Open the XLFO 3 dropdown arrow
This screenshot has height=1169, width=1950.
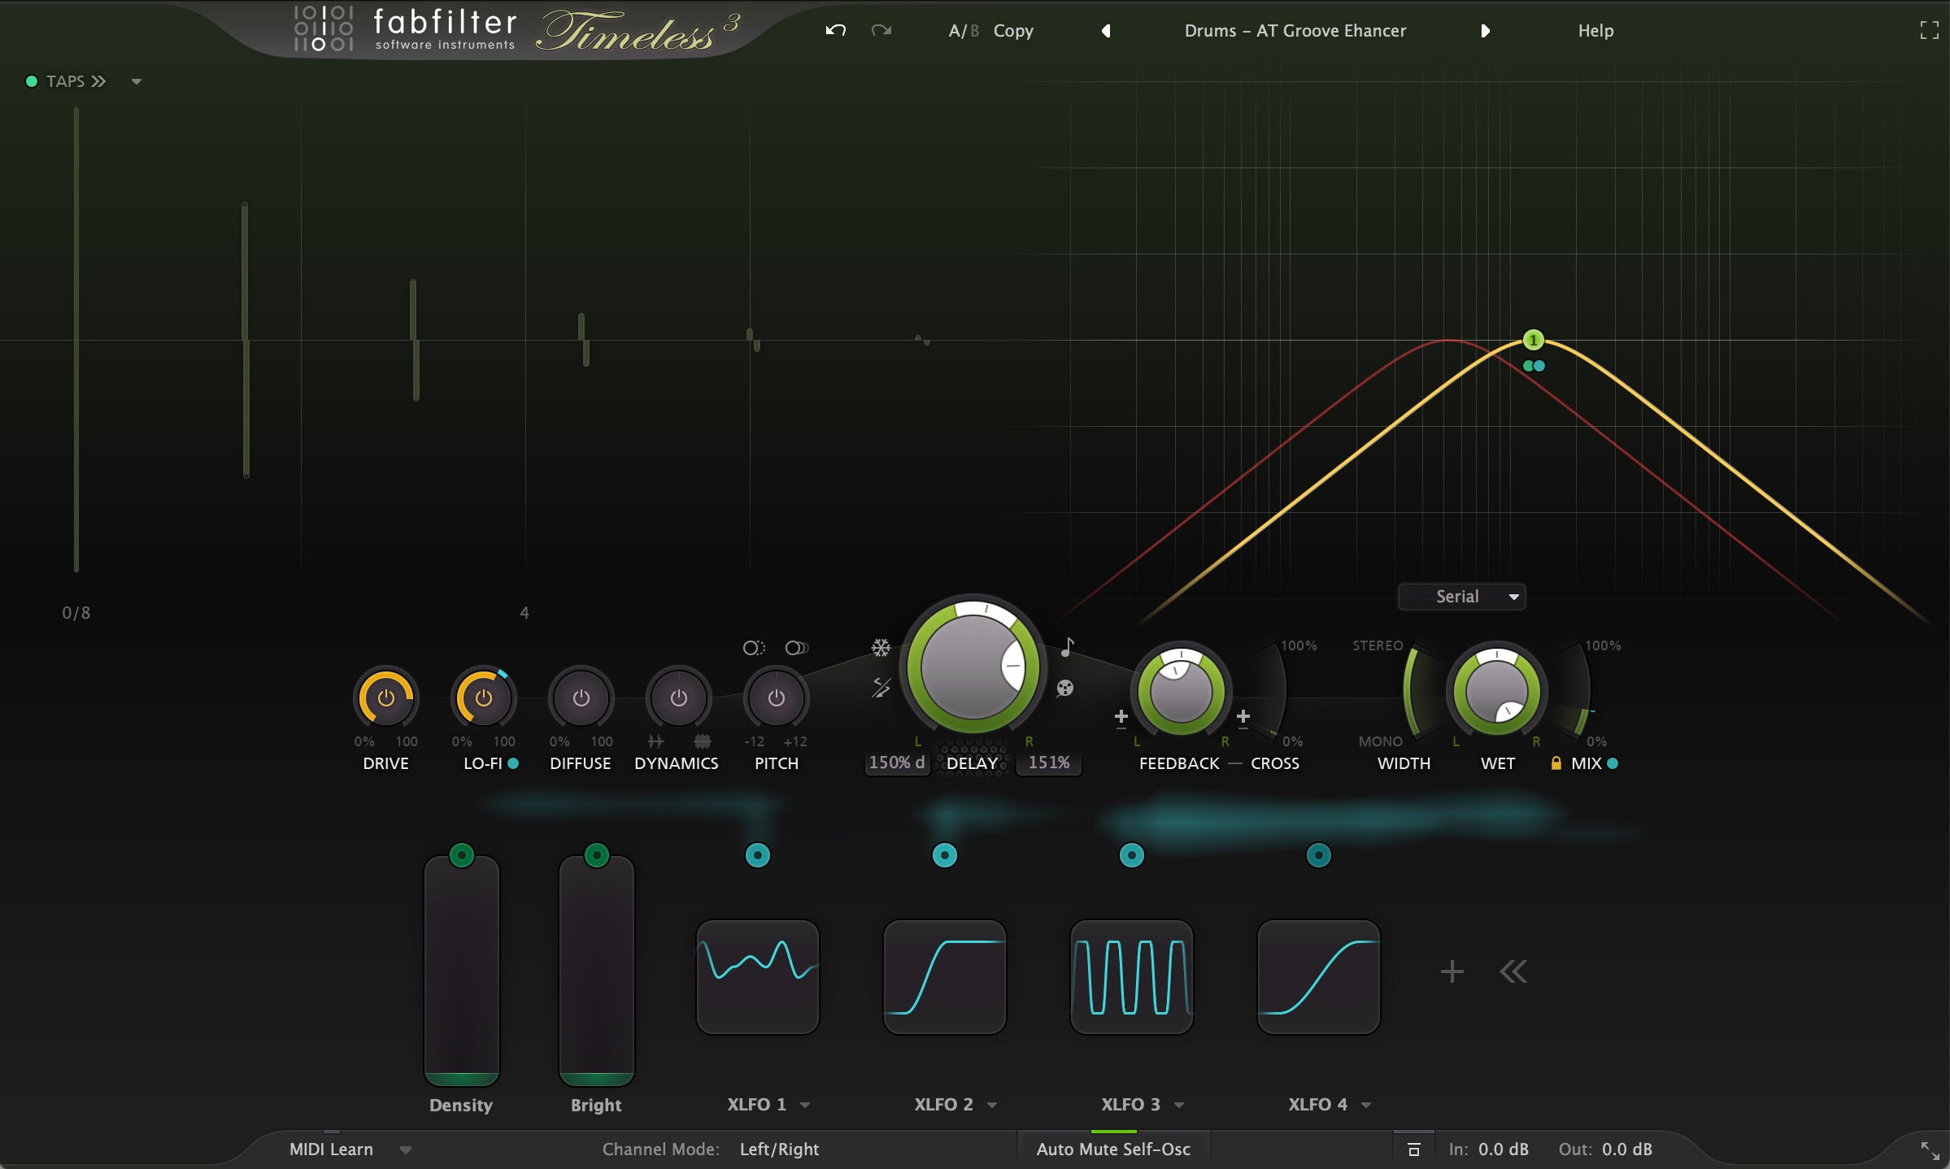point(1179,1105)
